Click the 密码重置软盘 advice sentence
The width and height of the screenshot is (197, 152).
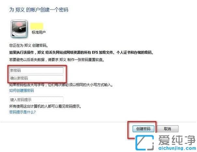pyautogui.click(x=57, y=59)
